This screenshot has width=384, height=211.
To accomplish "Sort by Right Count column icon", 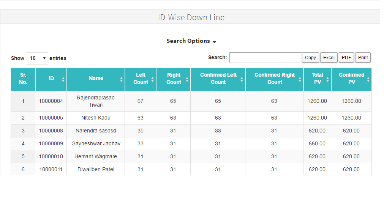I will pos(187,79).
